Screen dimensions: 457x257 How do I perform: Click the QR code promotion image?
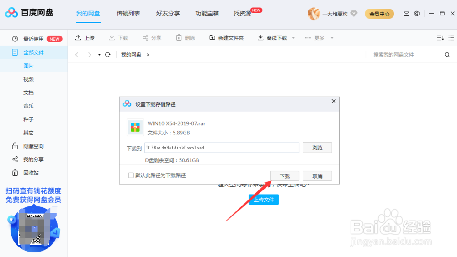(34, 228)
